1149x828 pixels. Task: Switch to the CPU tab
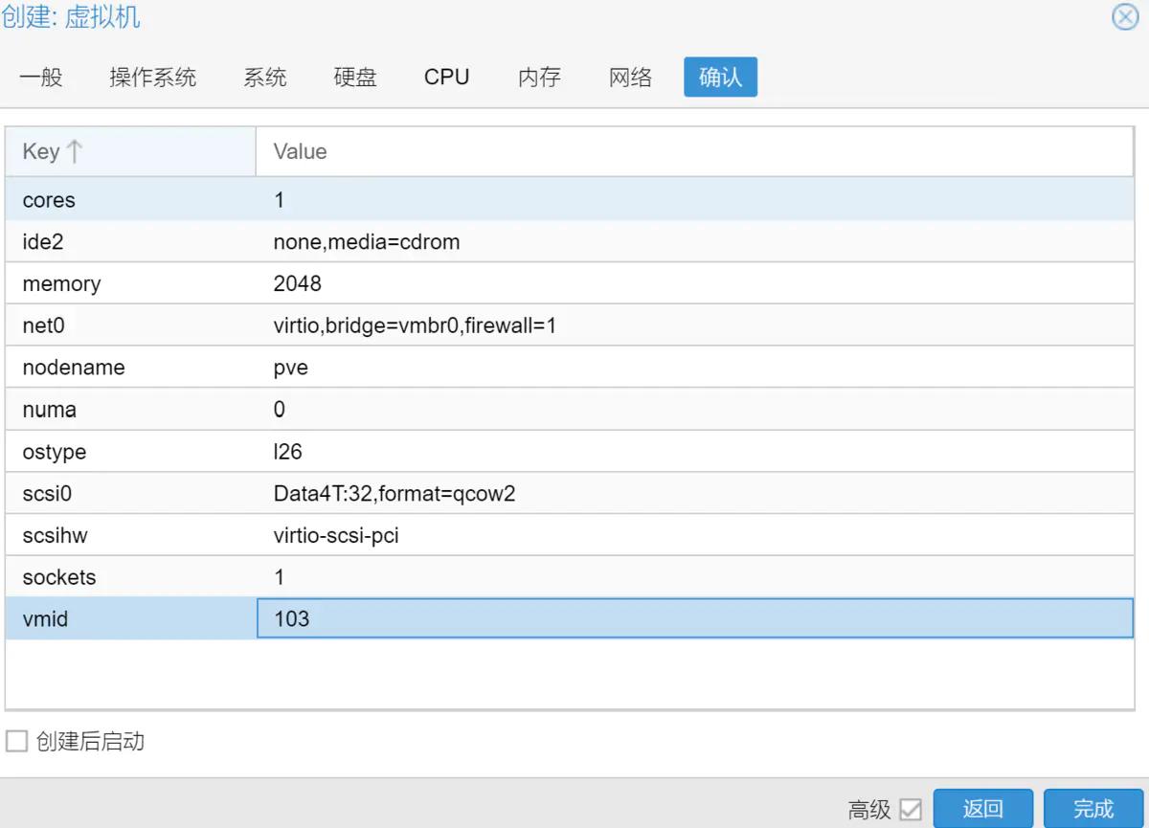coord(446,78)
